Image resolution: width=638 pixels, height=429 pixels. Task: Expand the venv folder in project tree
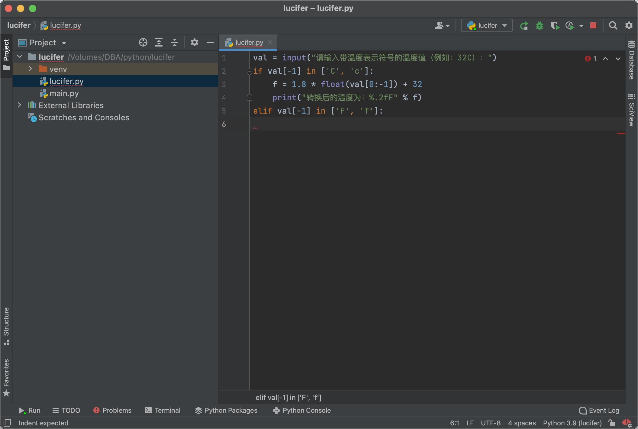[x=30, y=69]
